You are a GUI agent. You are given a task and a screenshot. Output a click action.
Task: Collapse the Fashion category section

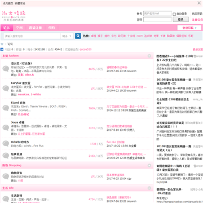(149, 56)
